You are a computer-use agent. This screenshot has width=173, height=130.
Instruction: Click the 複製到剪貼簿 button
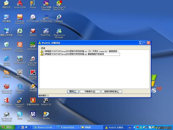[112, 92]
